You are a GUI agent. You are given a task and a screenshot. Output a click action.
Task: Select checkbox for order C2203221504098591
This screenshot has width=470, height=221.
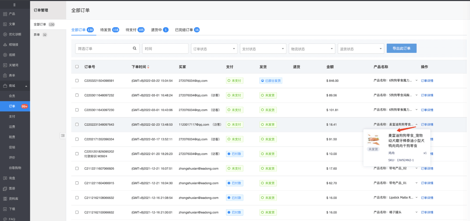point(77,81)
